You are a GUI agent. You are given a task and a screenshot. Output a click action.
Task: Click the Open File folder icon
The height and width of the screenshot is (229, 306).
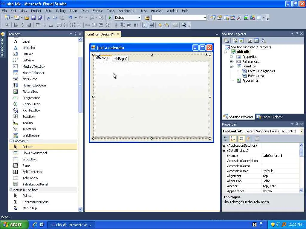pos(27,18)
